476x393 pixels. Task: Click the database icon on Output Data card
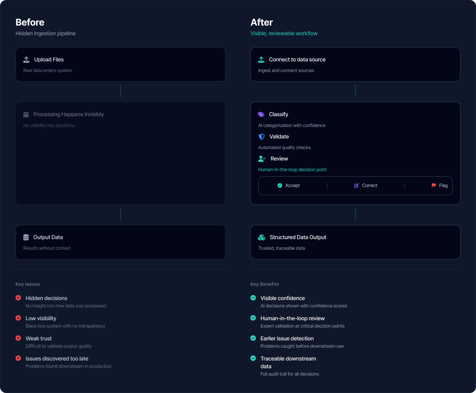pyautogui.click(x=26, y=237)
